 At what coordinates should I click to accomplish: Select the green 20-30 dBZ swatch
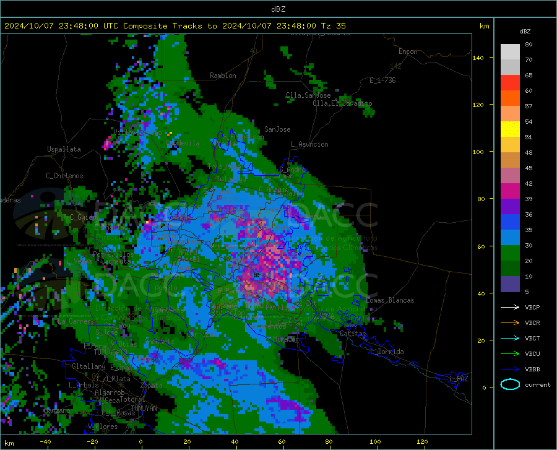510,253
